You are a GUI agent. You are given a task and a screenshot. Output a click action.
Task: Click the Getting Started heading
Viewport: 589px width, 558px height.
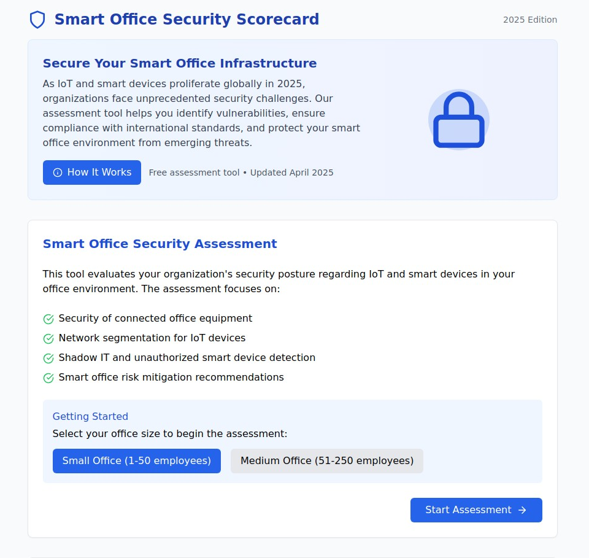click(90, 417)
